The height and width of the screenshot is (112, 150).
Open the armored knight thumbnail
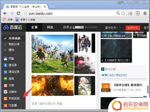tap(85, 43)
